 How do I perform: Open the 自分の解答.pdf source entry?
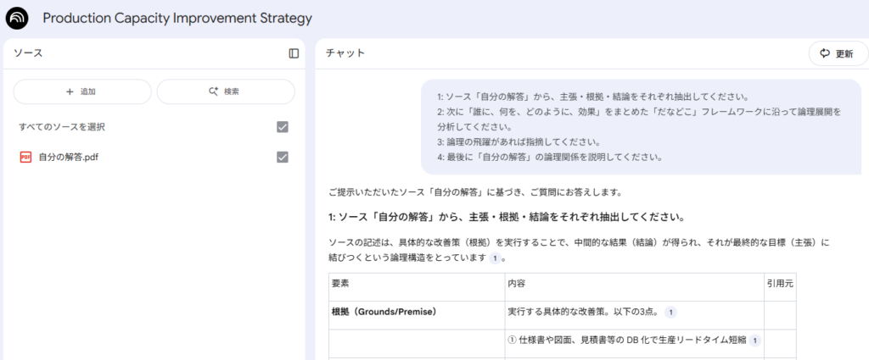(x=69, y=157)
